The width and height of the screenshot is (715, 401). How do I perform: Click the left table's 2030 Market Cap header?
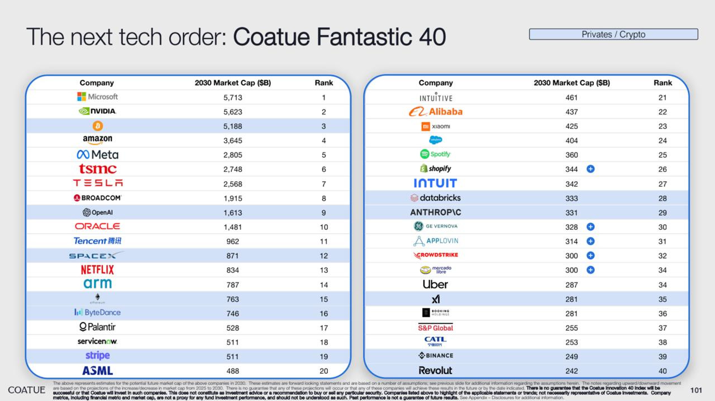232,83
